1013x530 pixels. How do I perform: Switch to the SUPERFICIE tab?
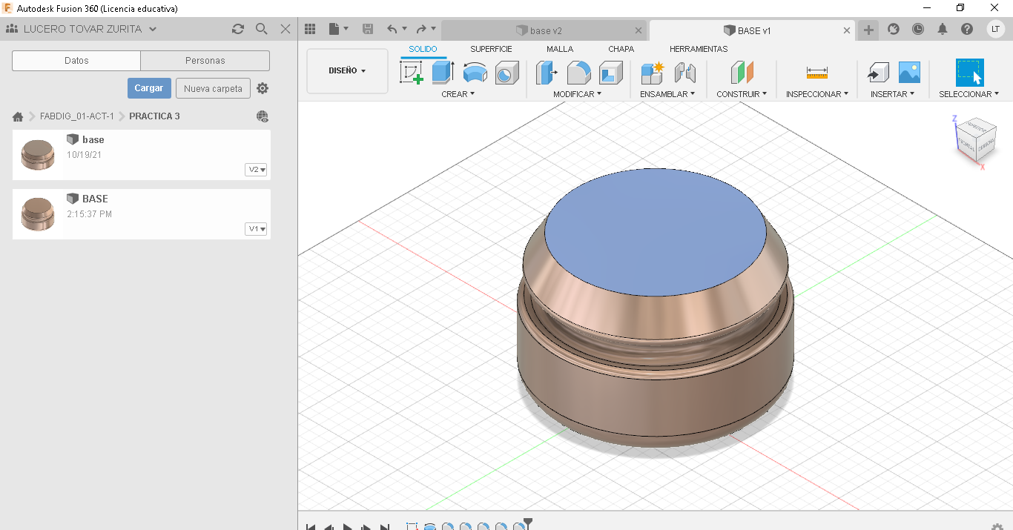pyautogui.click(x=491, y=49)
